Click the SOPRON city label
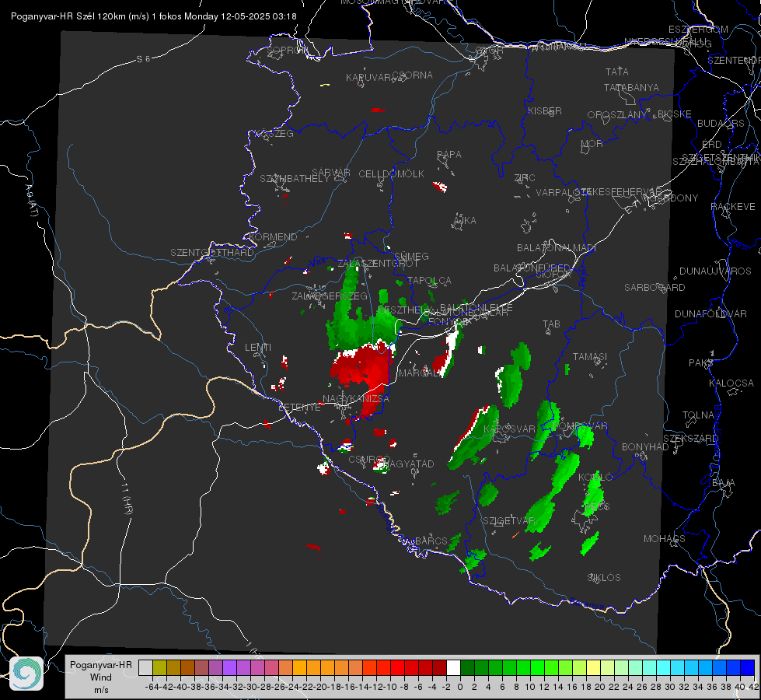 (287, 50)
